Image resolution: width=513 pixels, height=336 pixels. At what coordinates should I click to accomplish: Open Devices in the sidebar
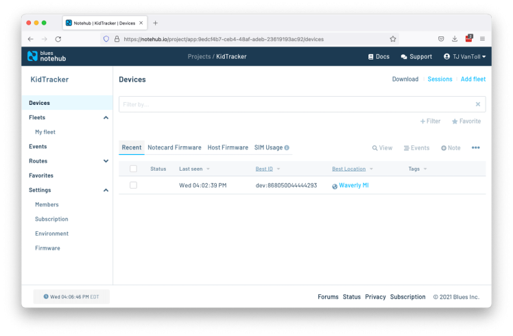pyautogui.click(x=67, y=103)
